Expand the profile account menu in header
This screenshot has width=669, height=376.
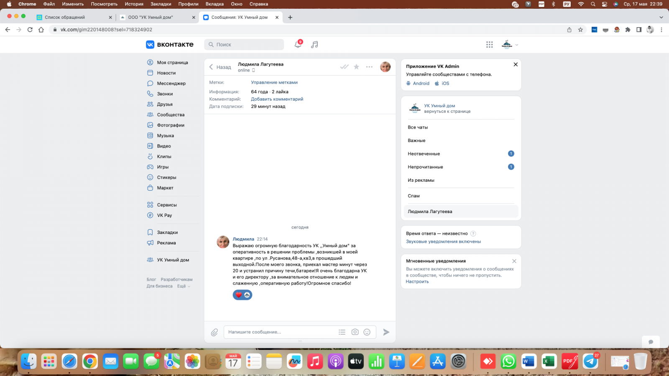(510, 45)
